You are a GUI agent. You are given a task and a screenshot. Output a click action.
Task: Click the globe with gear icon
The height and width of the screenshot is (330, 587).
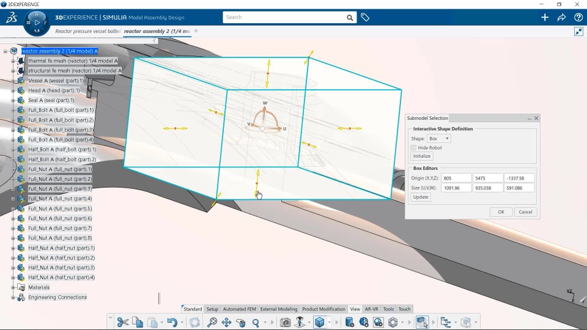pyautogui.click(x=364, y=322)
